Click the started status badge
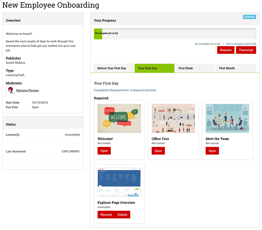The height and width of the screenshot is (230, 262). tap(249, 17)
